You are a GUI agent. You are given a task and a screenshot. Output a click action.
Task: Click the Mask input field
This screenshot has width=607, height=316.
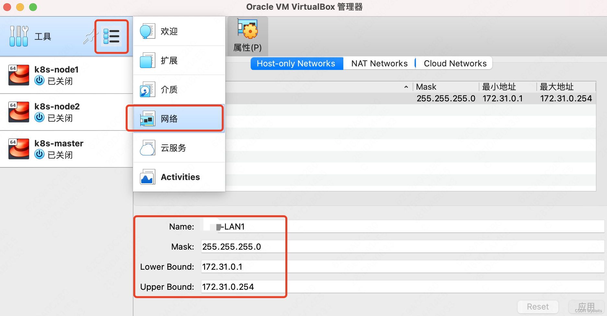tap(403, 246)
